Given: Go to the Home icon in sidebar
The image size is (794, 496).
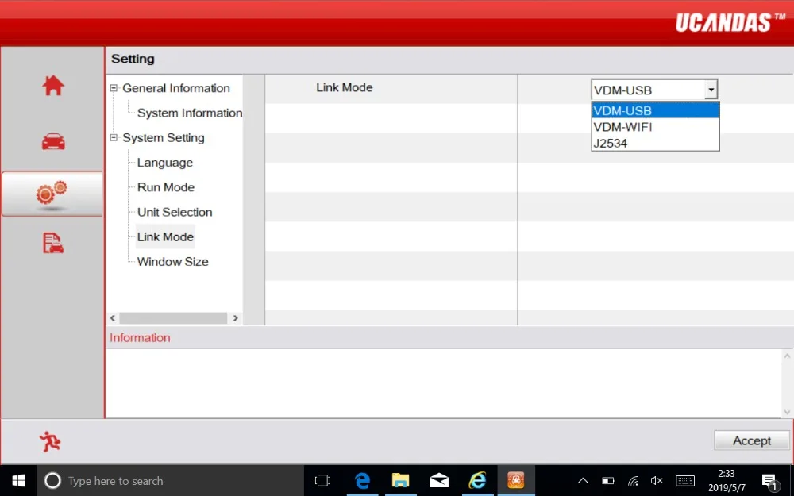Looking at the screenshot, I should [53, 86].
